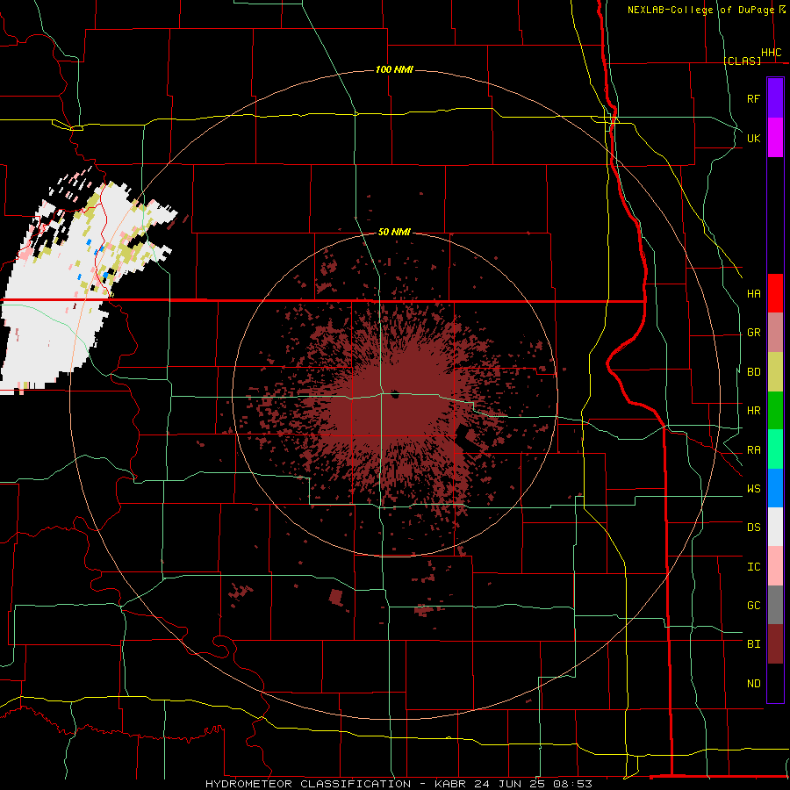Click the "RF" legend label

[x=753, y=98]
